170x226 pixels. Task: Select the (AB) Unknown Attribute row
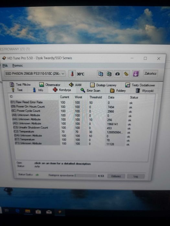[x=72, y=115]
